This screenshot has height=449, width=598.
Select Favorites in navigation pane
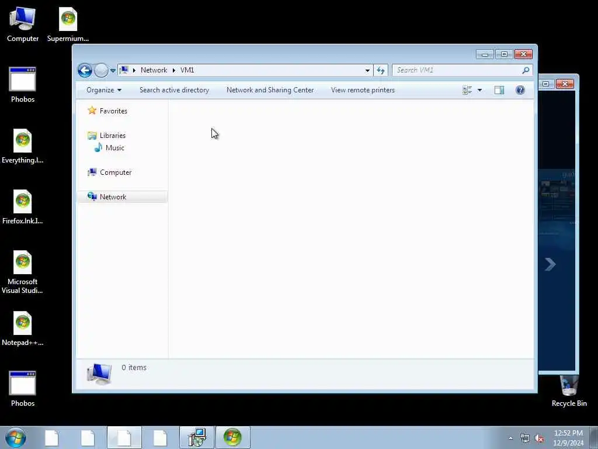coord(113,111)
